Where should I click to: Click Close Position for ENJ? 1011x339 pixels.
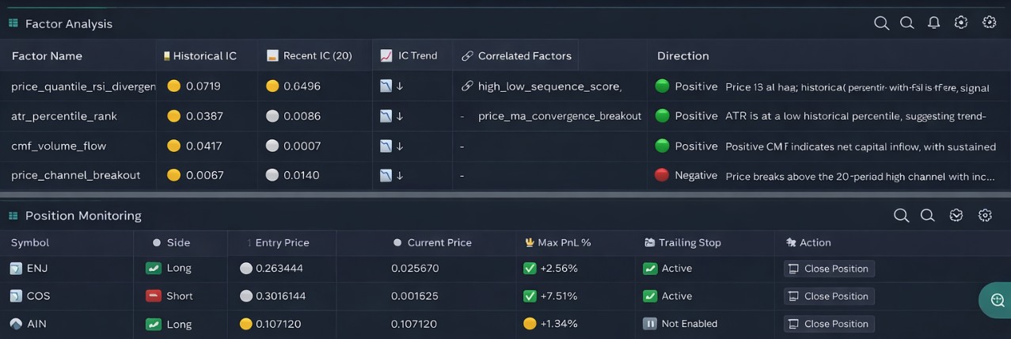[x=829, y=269]
